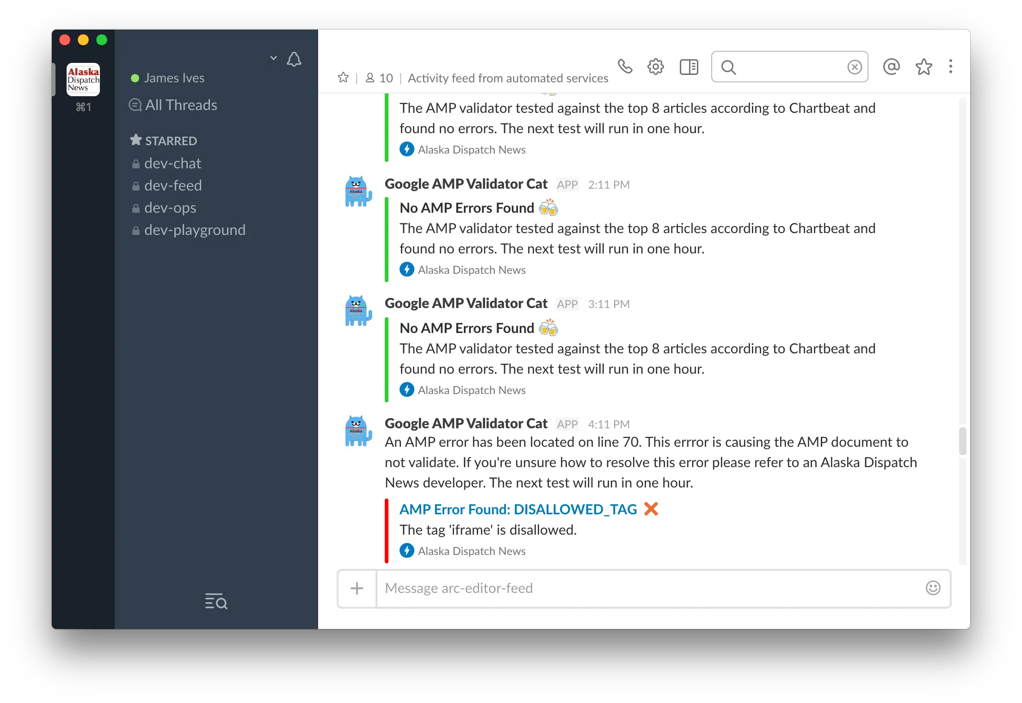Click the Alaska Dispatch News workspace icon
The image size is (1022, 703).
pyautogui.click(x=83, y=79)
